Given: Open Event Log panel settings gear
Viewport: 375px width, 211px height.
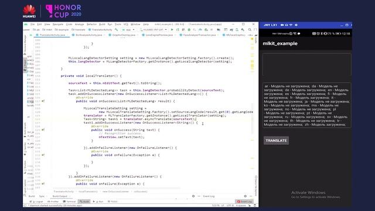Looking at the screenshot, I should (x=245, y=196).
